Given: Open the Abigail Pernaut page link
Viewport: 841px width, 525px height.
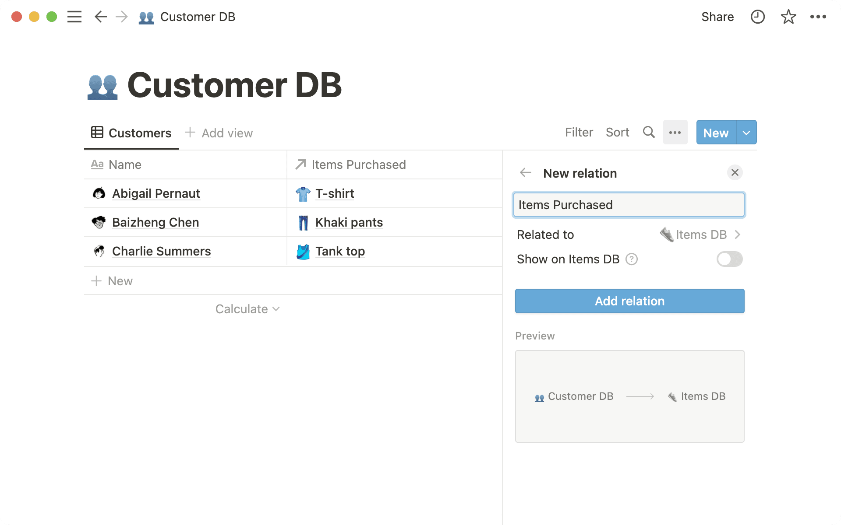Looking at the screenshot, I should (156, 193).
